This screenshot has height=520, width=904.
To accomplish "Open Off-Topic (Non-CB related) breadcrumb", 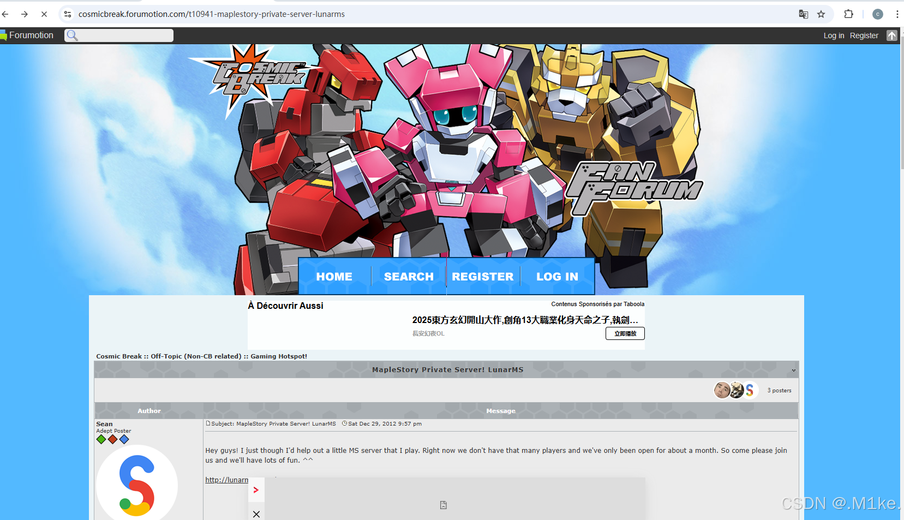I will click(x=196, y=356).
